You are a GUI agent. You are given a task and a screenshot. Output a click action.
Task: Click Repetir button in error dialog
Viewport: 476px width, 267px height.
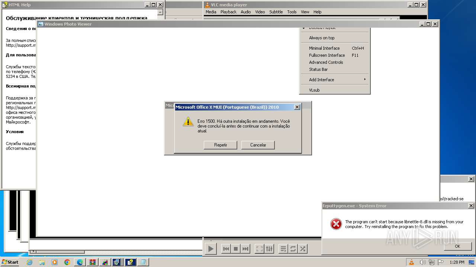pyautogui.click(x=221, y=145)
